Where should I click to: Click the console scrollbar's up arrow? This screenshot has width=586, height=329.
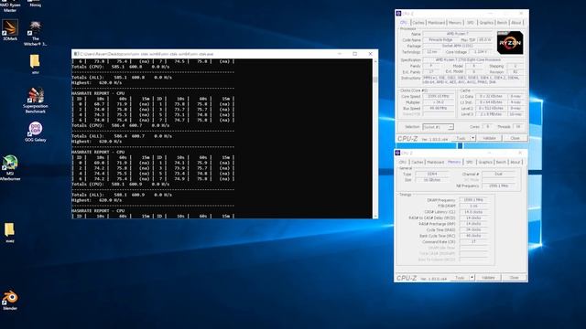(375, 61)
